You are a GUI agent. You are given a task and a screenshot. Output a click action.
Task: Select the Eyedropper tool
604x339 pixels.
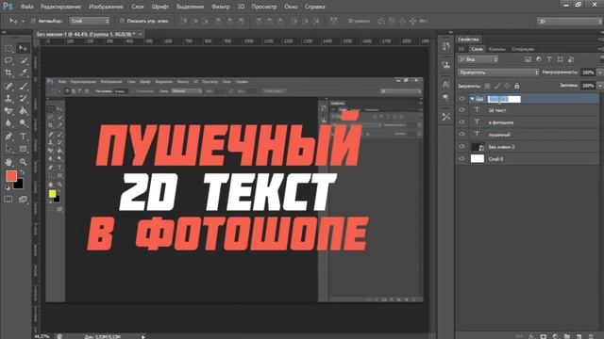pos(24,73)
